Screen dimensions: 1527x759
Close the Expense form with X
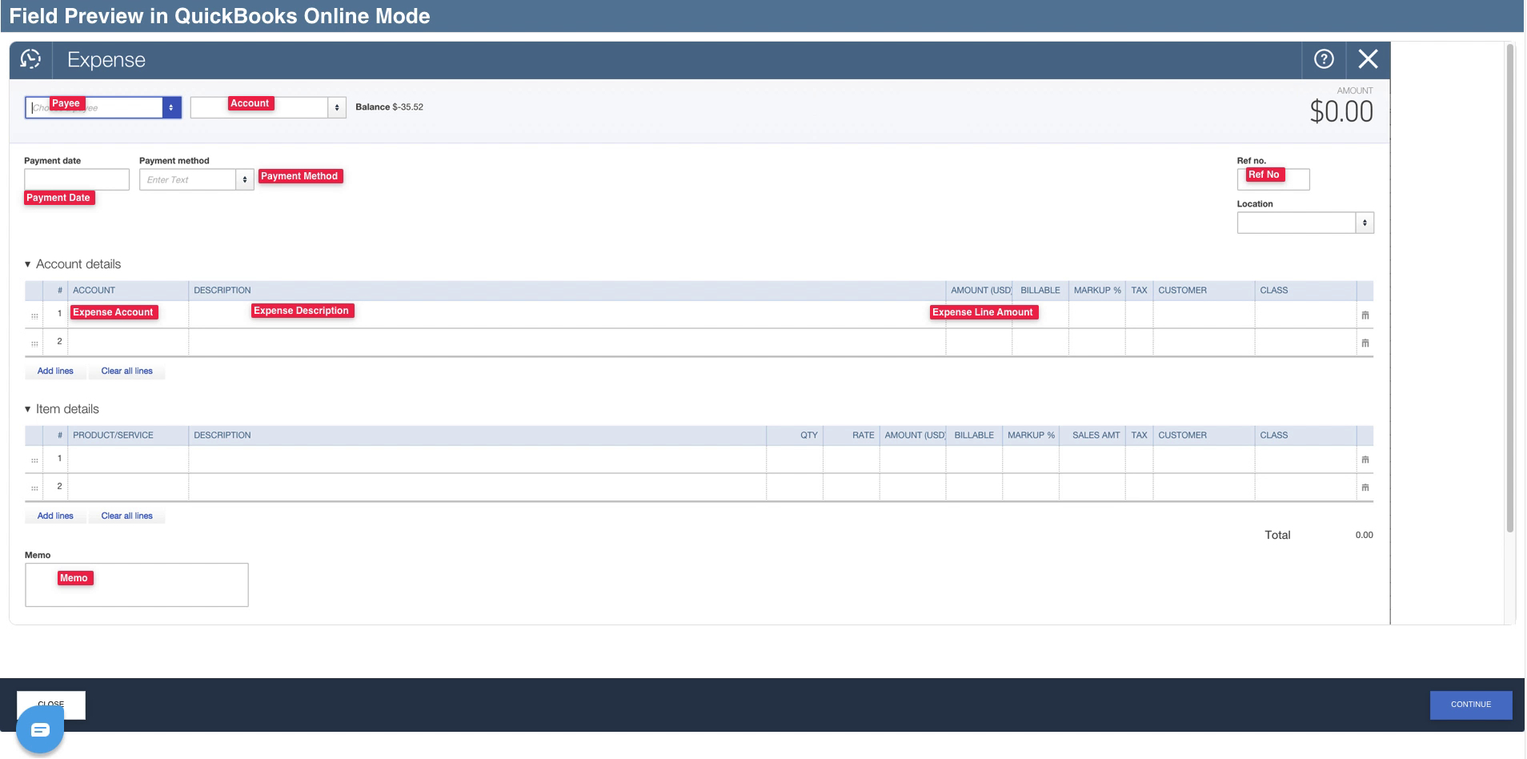tap(1368, 59)
